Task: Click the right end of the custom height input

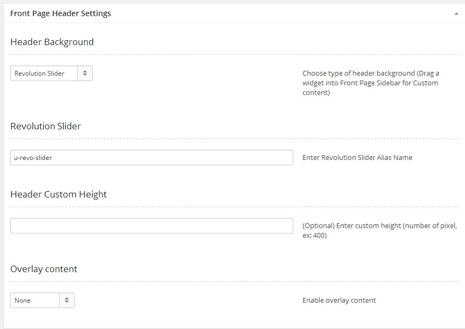Action: pyautogui.click(x=287, y=226)
